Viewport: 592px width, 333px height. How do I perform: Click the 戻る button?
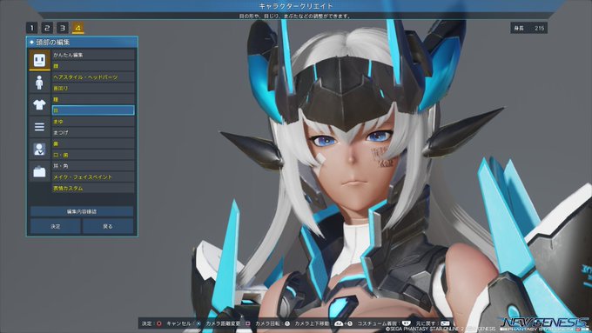108,226
